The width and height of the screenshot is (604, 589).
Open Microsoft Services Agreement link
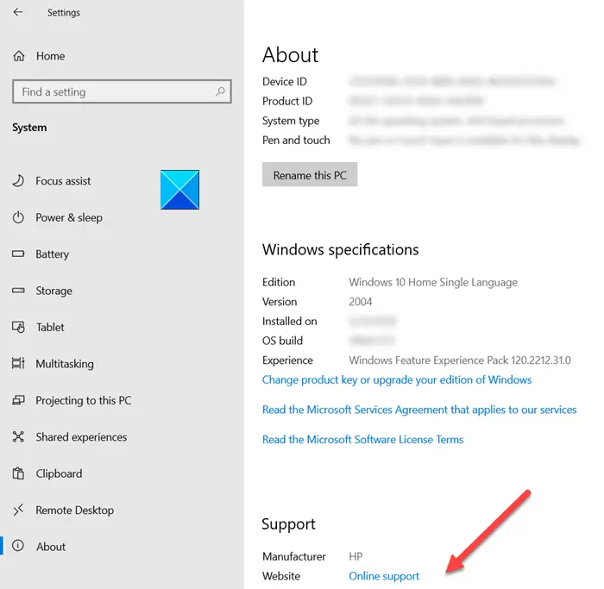[419, 410]
